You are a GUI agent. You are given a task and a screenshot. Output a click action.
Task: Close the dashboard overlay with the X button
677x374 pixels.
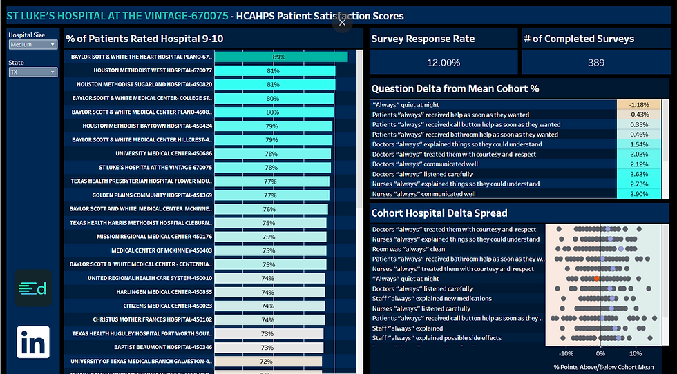pyautogui.click(x=343, y=23)
